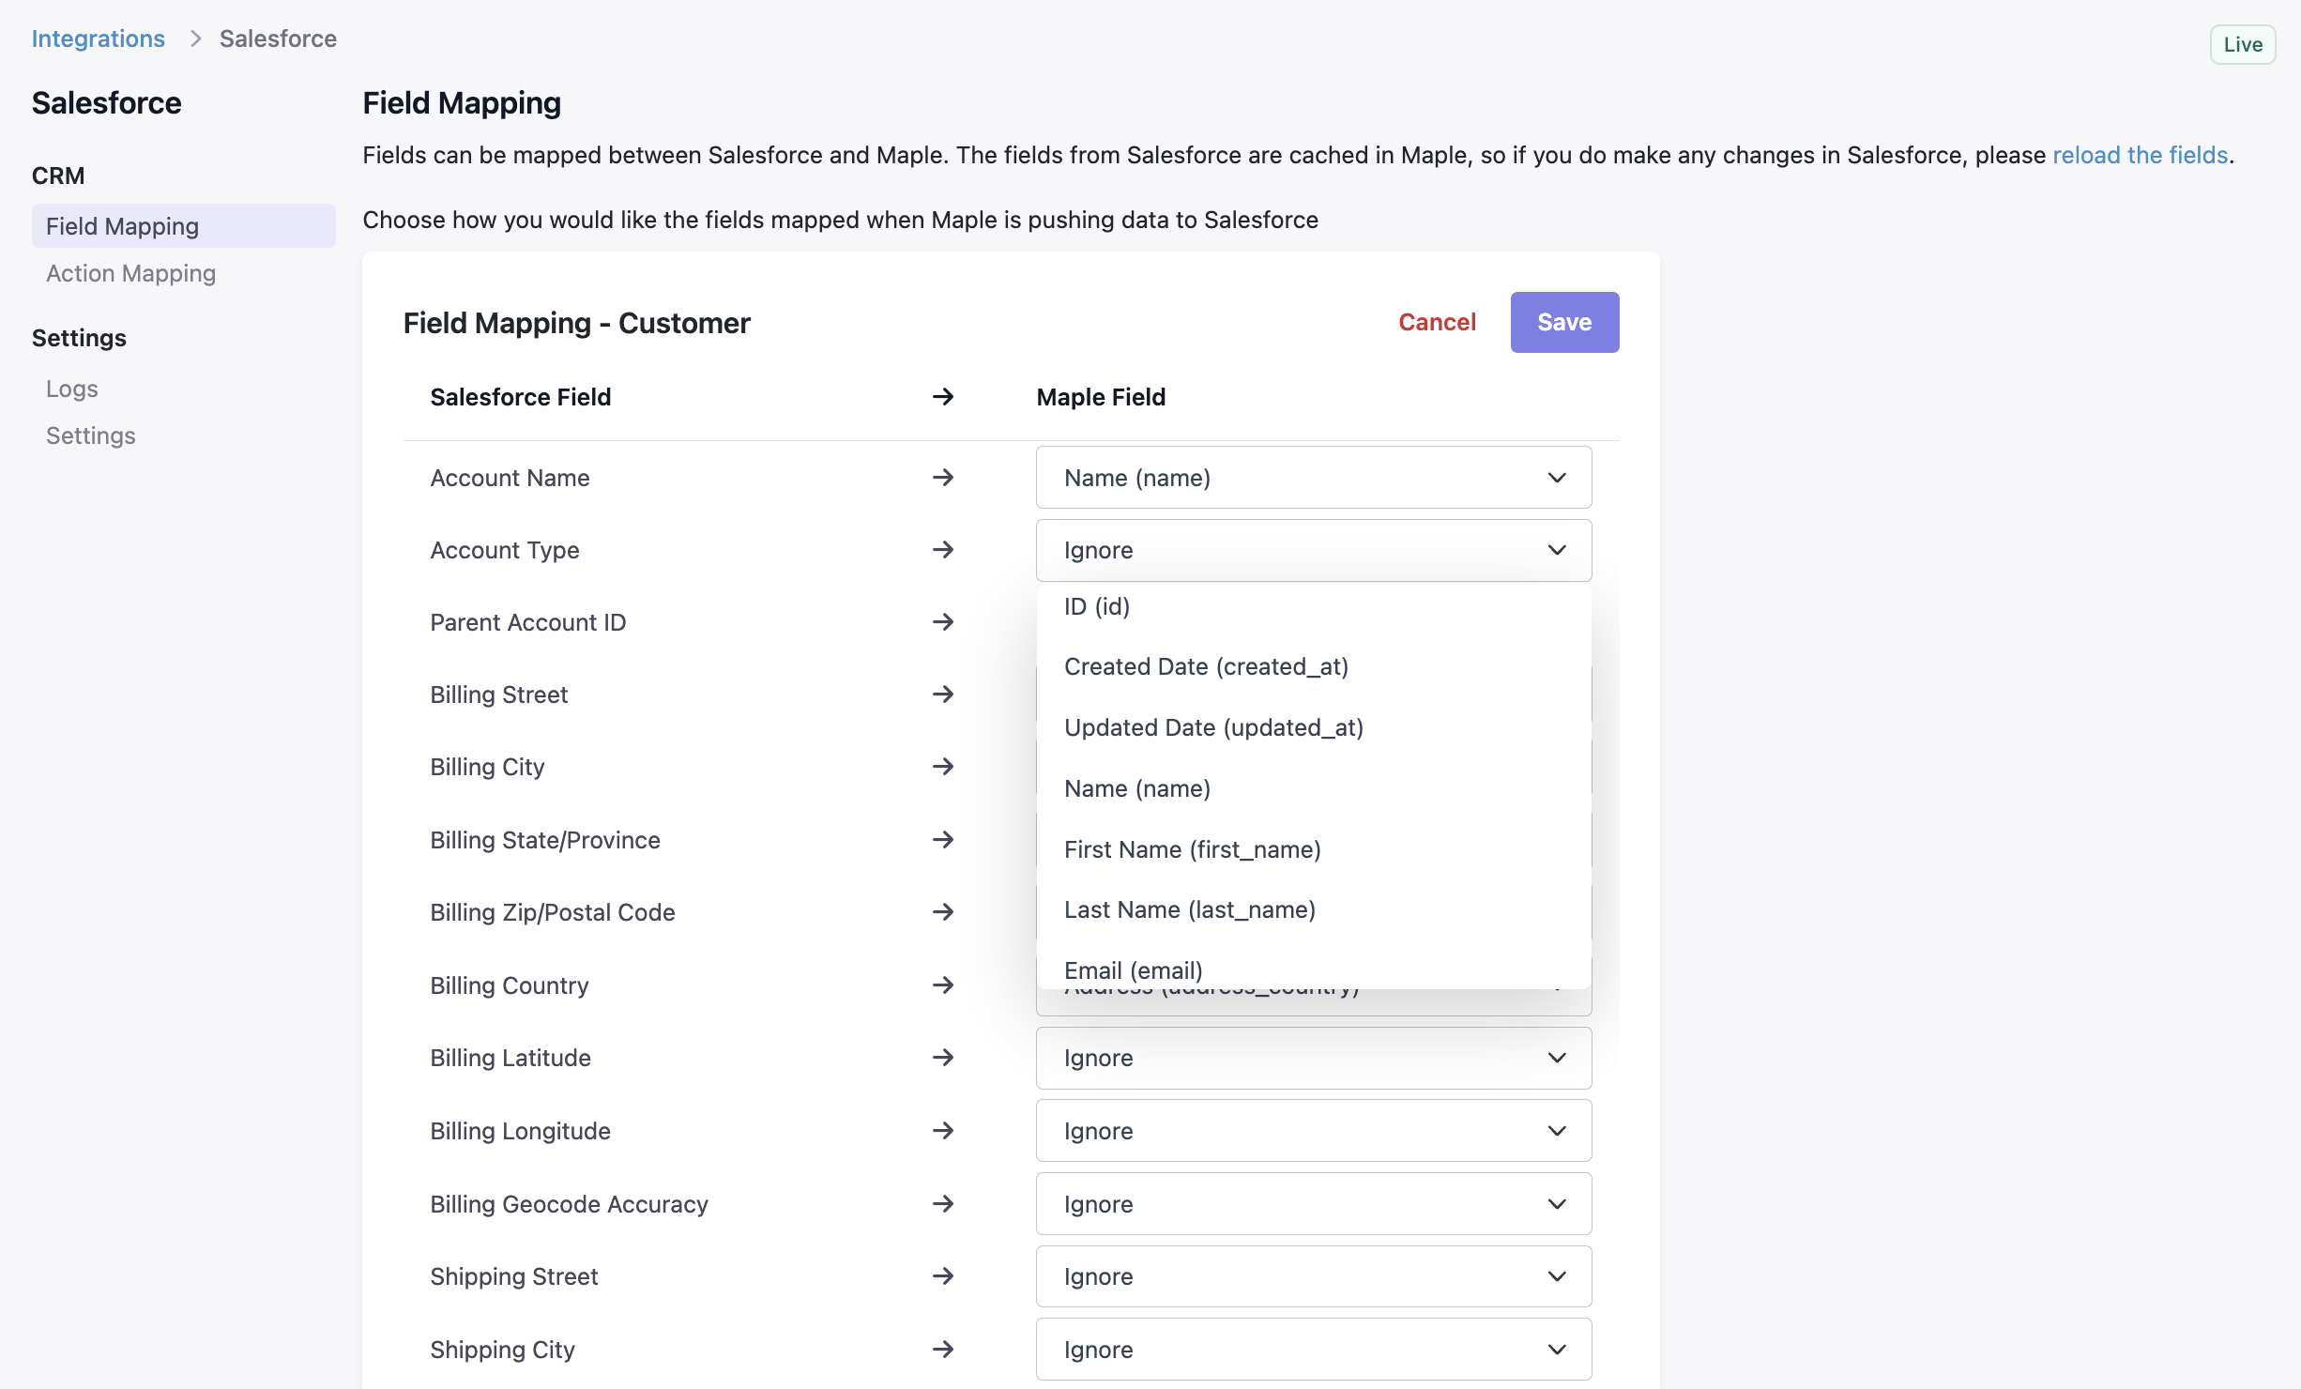Click the arrow icon next to Account Name
This screenshot has height=1389, width=2301.
(x=942, y=478)
